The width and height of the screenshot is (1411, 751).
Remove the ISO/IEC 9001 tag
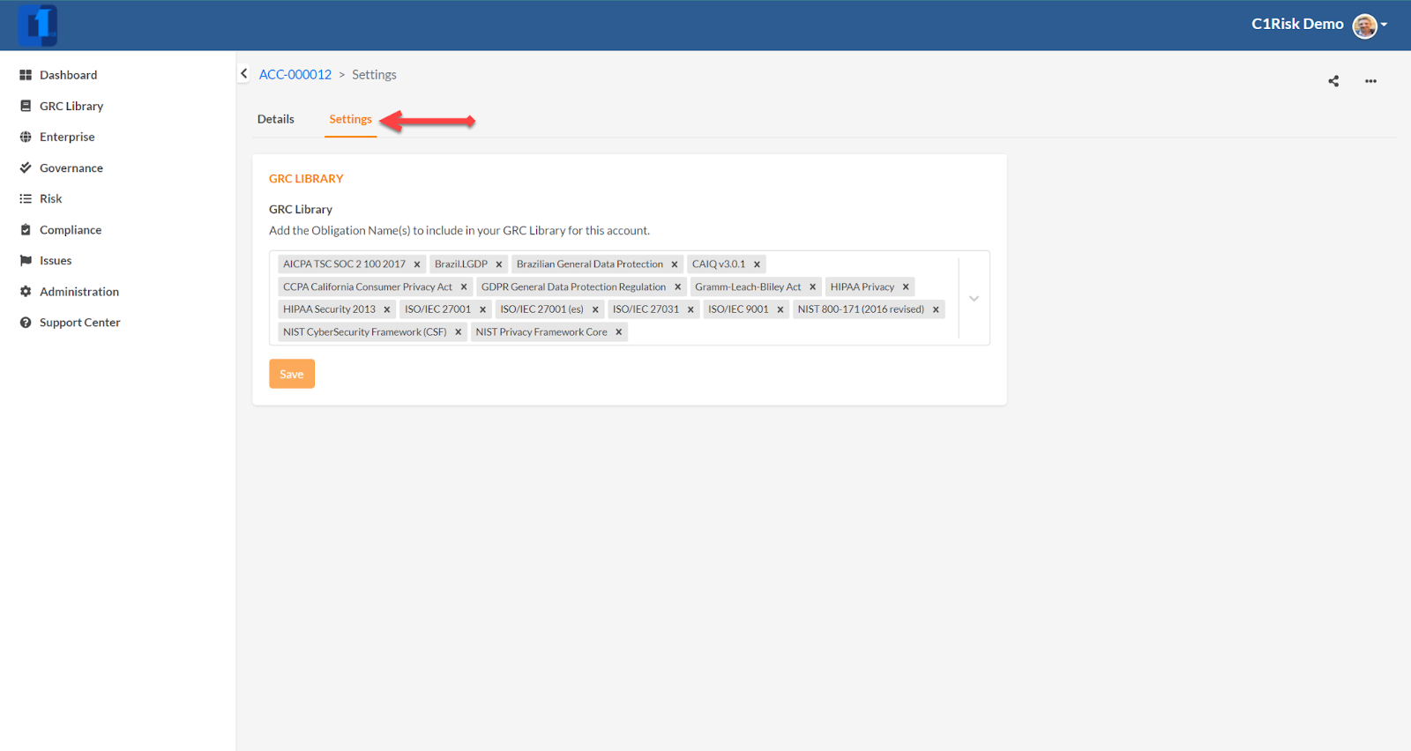[780, 309]
